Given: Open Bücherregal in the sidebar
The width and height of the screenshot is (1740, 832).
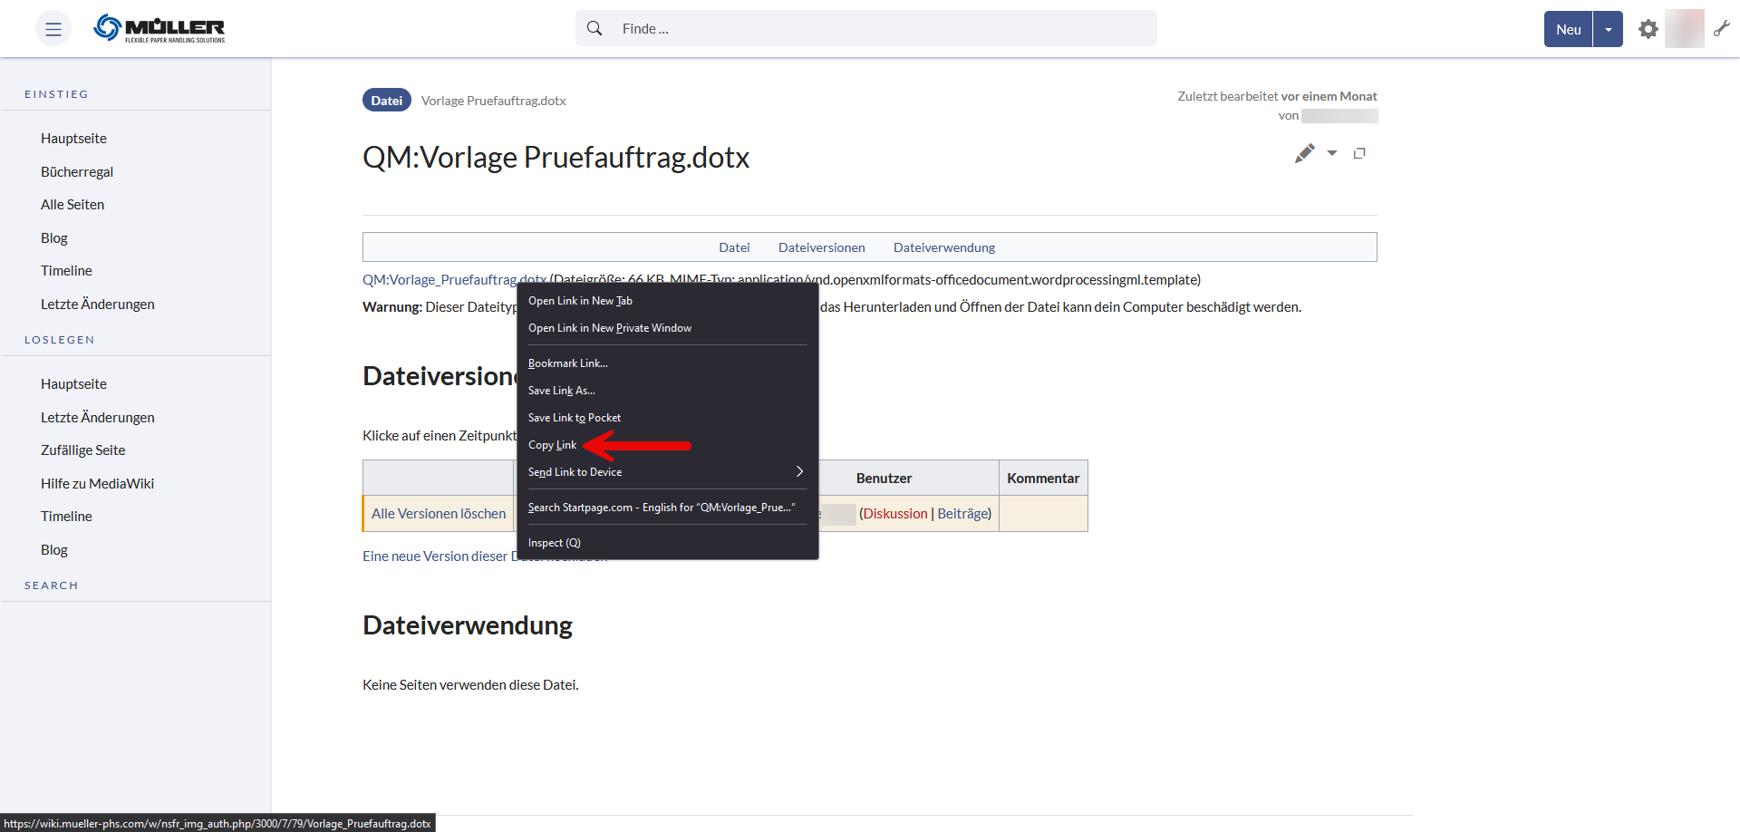Looking at the screenshot, I should click(x=77, y=172).
